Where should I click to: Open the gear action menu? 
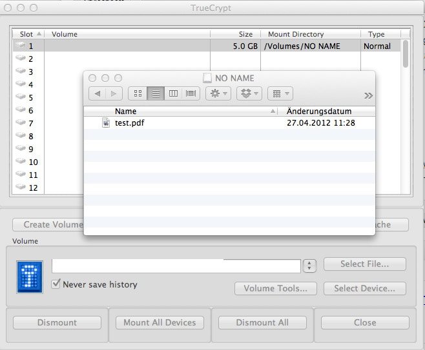(x=218, y=93)
